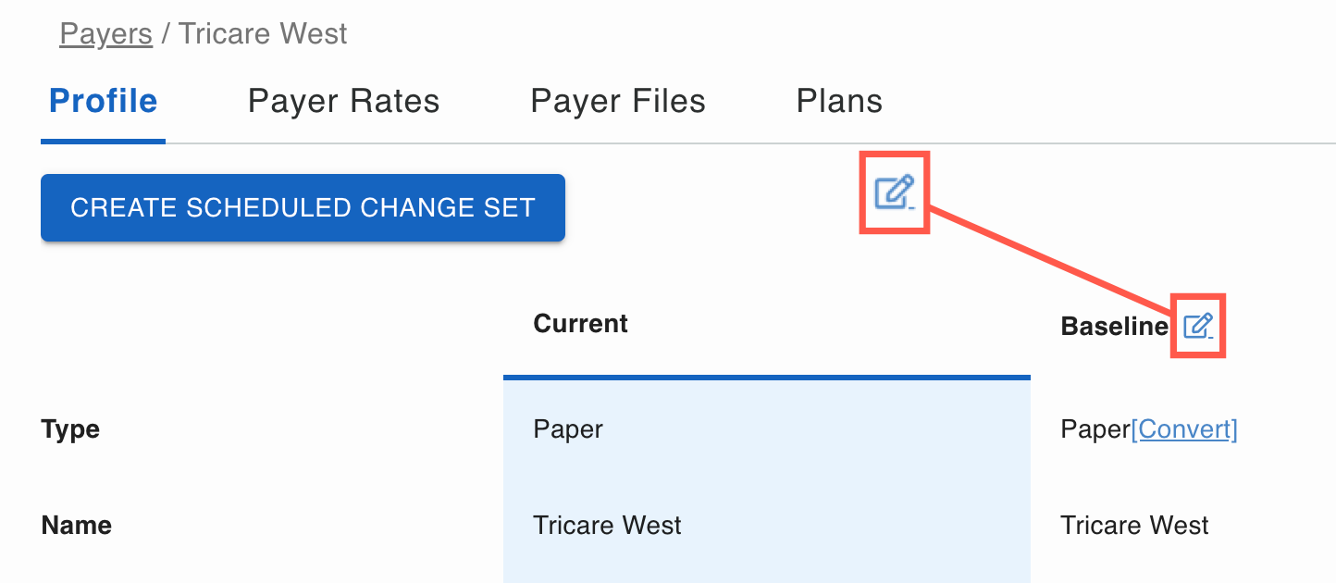Click the Convert link next to Paper
This screenshot has width=1336, height=583.
pos(1184,429)
